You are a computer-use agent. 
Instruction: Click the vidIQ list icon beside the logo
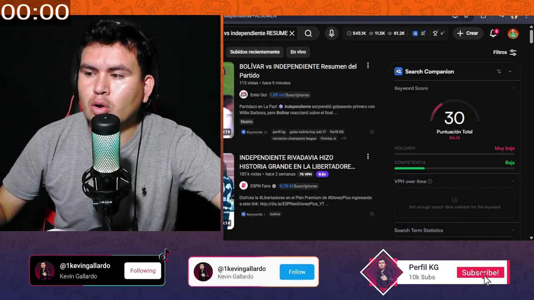(423, 33)
